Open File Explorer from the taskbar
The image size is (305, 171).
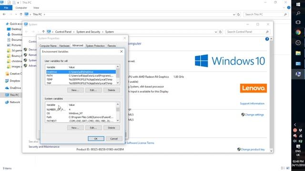pyautogui.click(x=298, y=53)
